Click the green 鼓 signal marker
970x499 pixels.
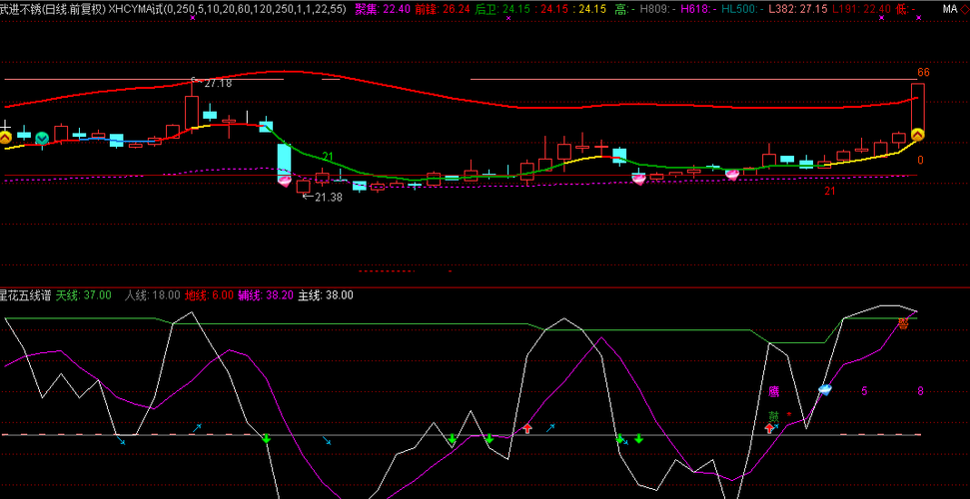(773, 417)
